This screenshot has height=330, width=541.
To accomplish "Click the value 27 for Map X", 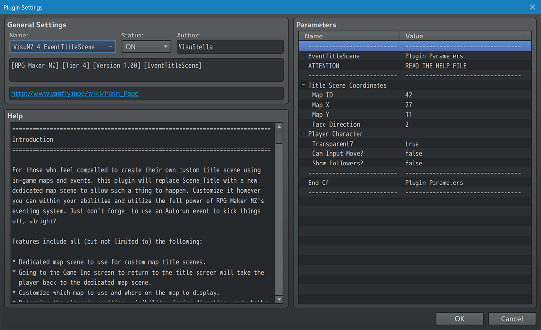I will tap(409, 105).
